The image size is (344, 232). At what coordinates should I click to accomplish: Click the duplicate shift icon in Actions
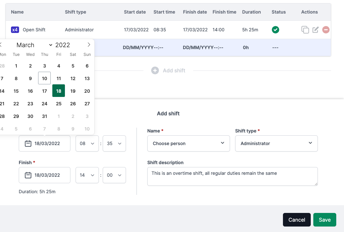305,30
